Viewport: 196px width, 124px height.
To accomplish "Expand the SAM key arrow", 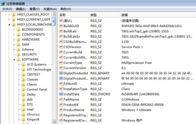I will click(14, 45).
